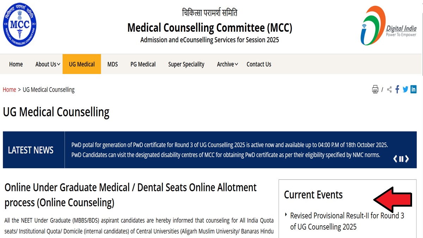This screenshot has height=238, width=423.
Task: Click the print page icon
Action: point(375,90)
